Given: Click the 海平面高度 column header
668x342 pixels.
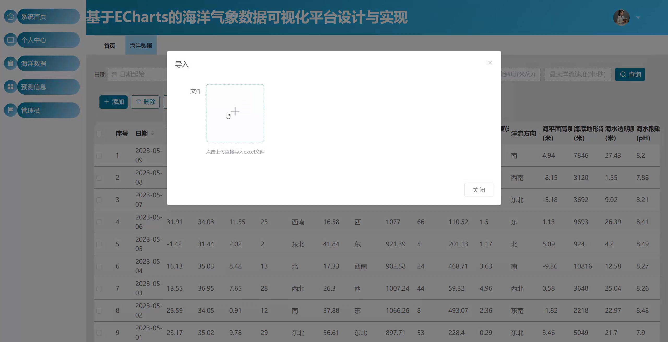Looking at the screenshot, I should (557, 133).
